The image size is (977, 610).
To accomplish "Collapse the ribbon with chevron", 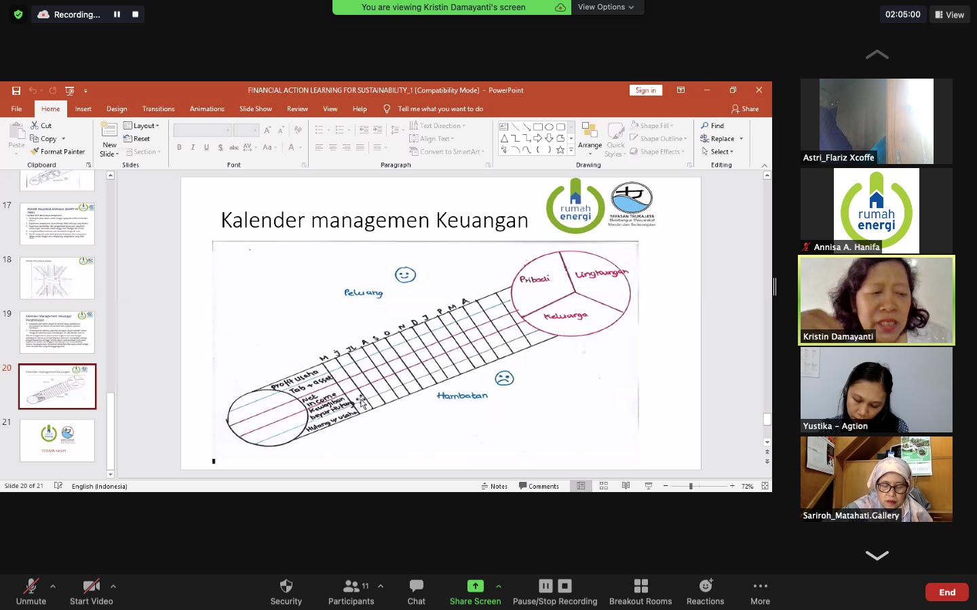I will [x=765, y=165].
